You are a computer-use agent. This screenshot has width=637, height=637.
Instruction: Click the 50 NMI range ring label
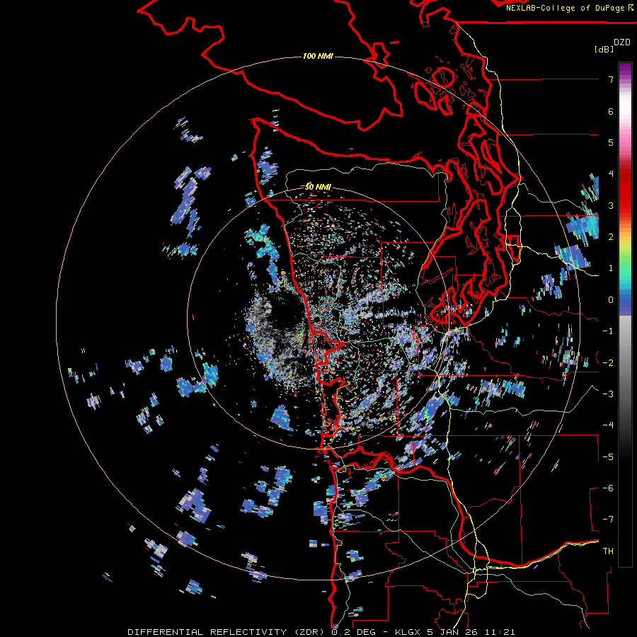click(x=318, y=187)
